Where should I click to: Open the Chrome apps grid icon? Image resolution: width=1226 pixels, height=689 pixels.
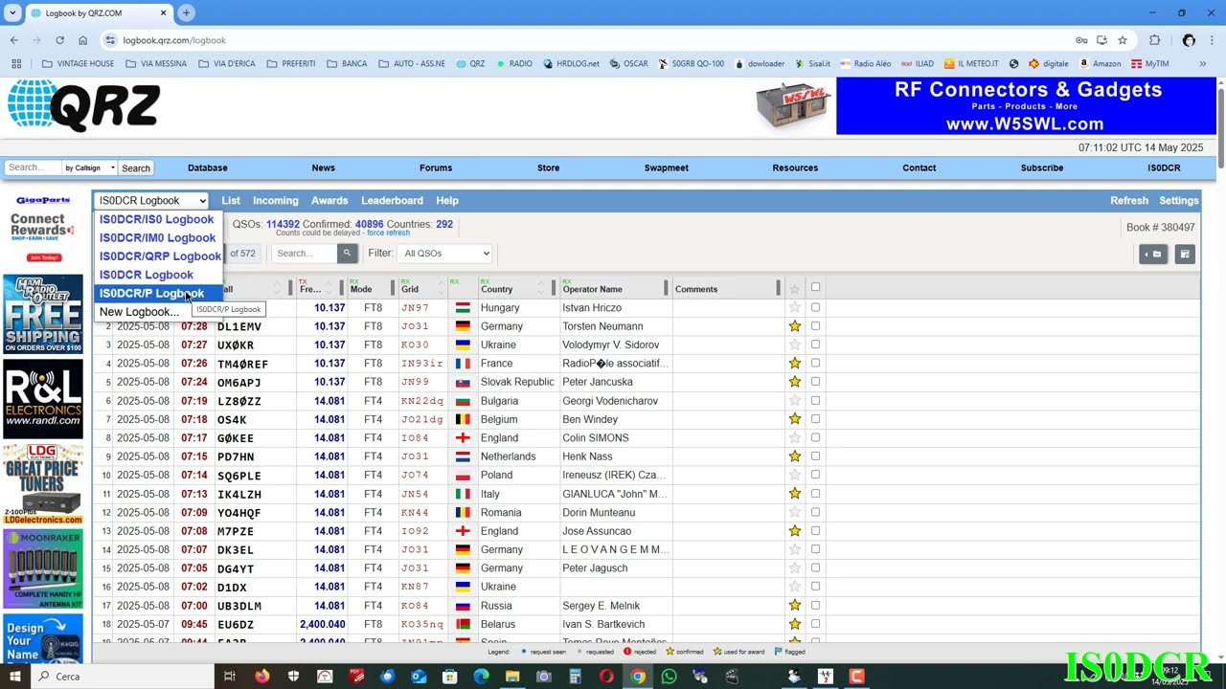16,64
